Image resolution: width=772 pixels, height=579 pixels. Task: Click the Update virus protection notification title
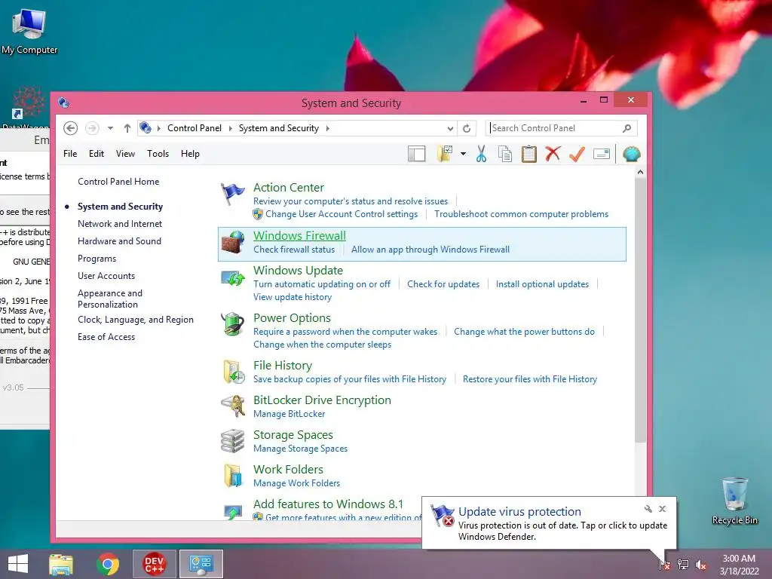click(519, 512)
